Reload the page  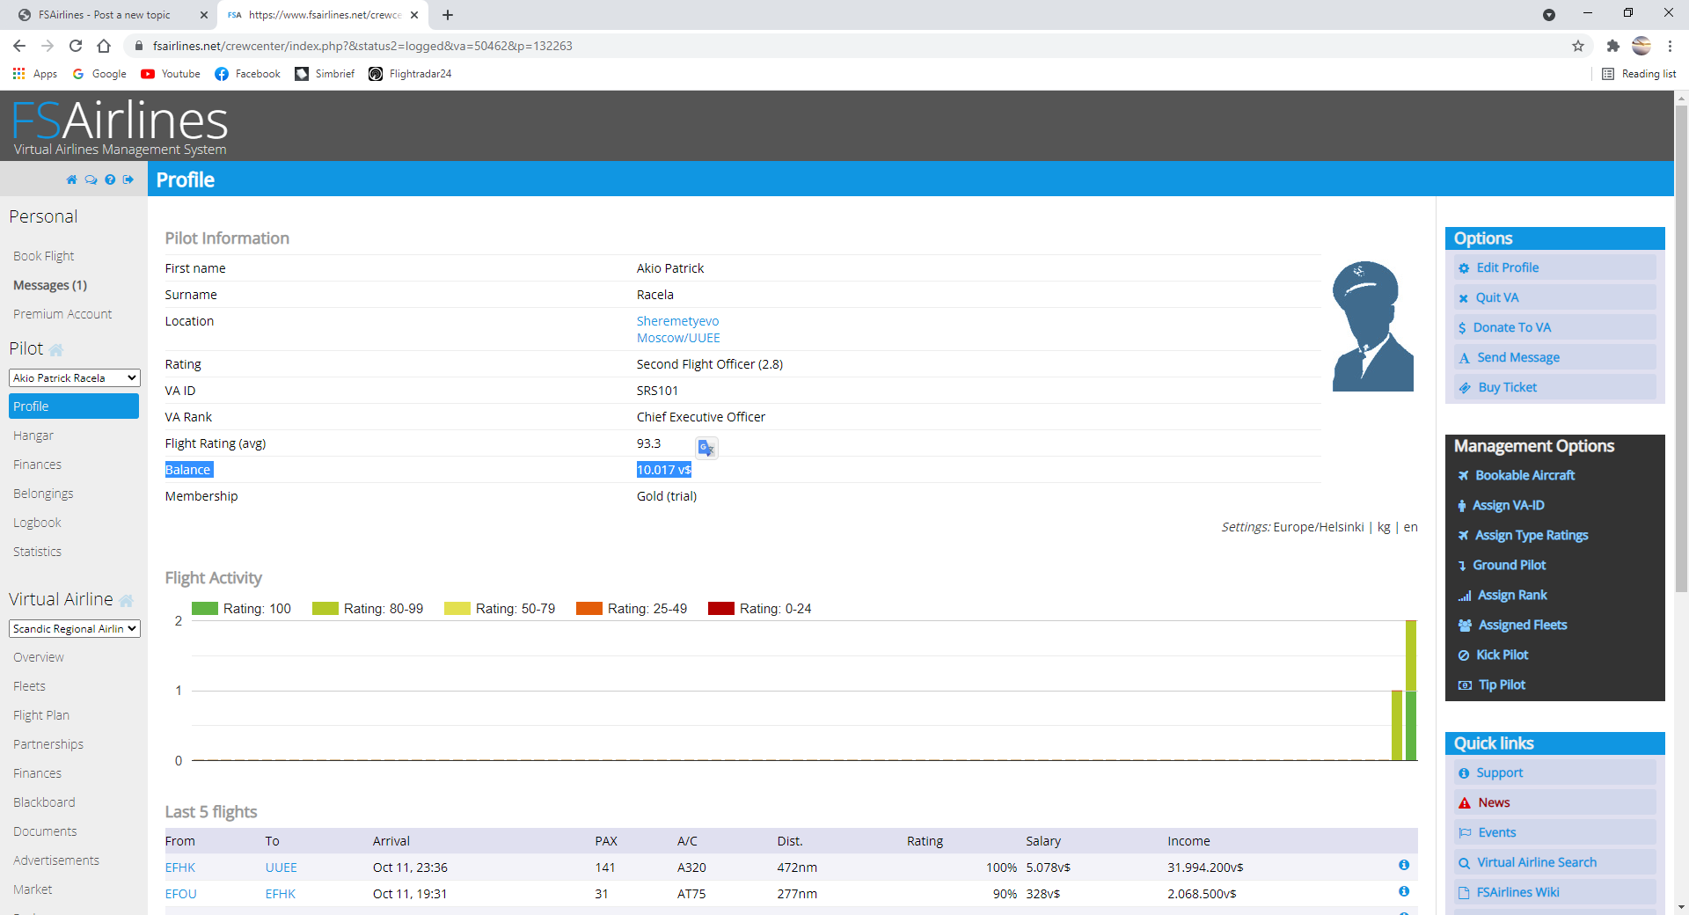(76, 46)
